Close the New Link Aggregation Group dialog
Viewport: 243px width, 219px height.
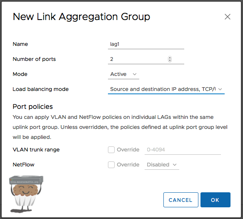coord(227,17)
